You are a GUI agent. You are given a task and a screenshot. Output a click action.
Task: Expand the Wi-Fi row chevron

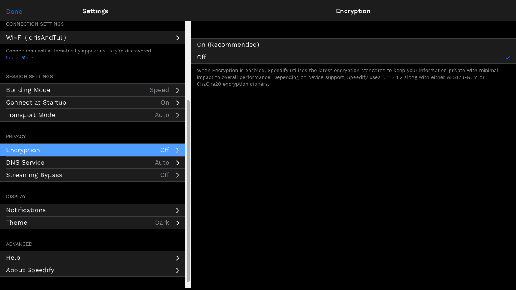[x=178, y=38]
